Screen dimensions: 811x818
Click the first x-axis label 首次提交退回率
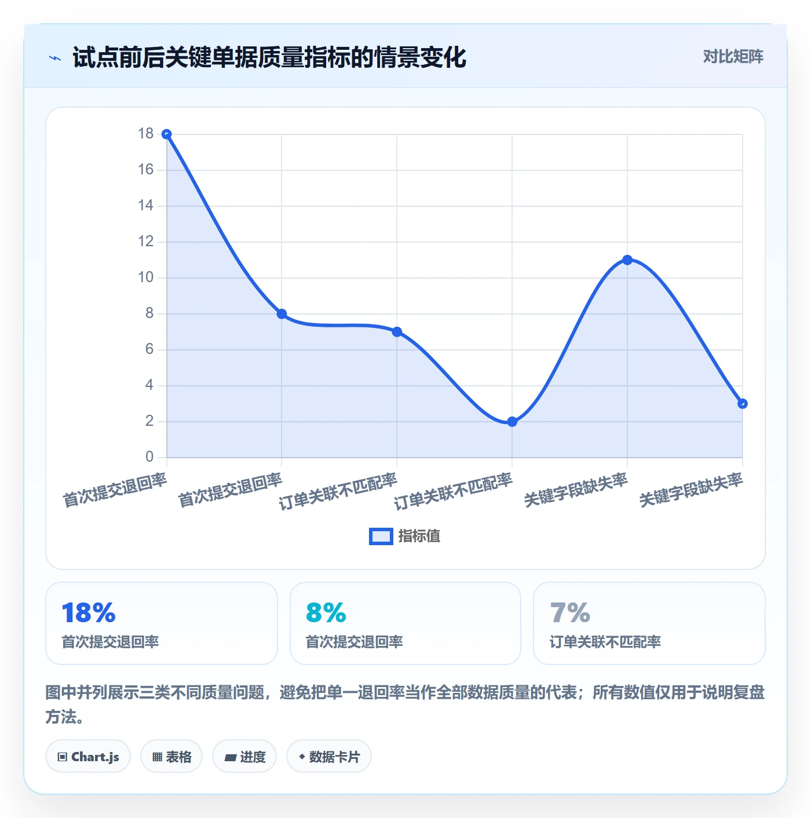coord(115,490)
